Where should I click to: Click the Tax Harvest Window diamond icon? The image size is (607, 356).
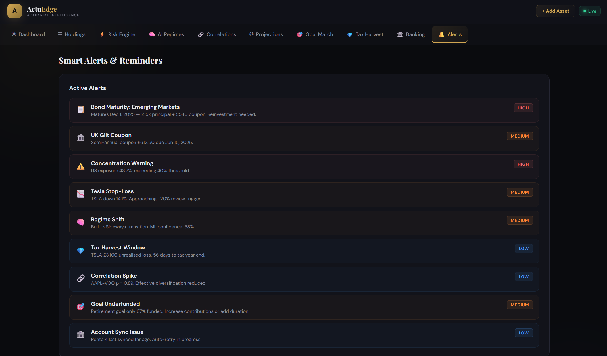pyautogui.click(x=81, y=251)
